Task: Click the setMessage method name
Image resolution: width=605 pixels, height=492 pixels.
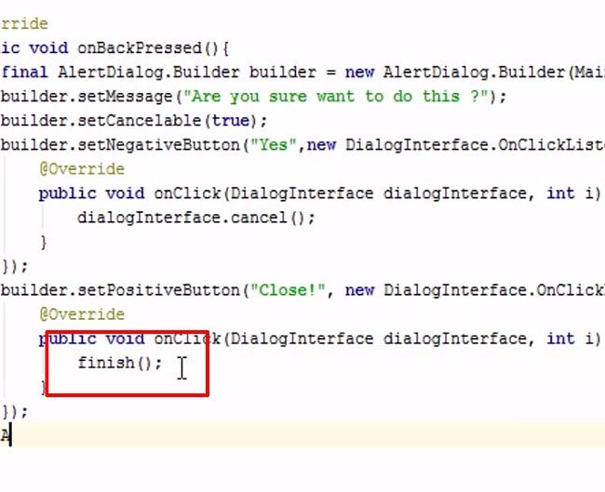Action: point(125,97)
